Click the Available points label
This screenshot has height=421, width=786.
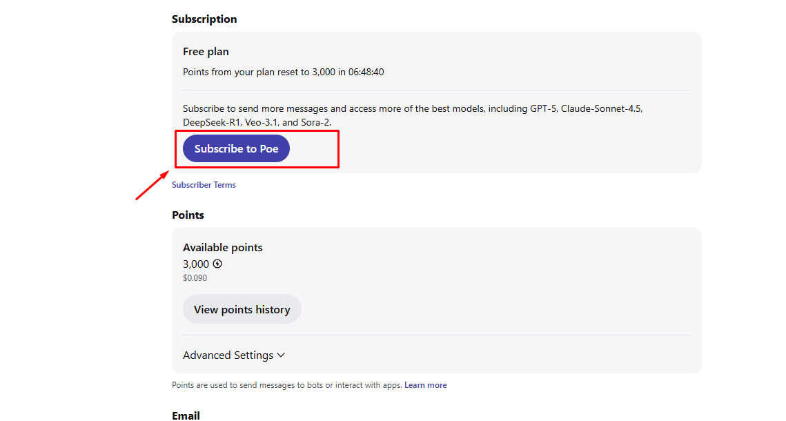[x=222, y=248]
